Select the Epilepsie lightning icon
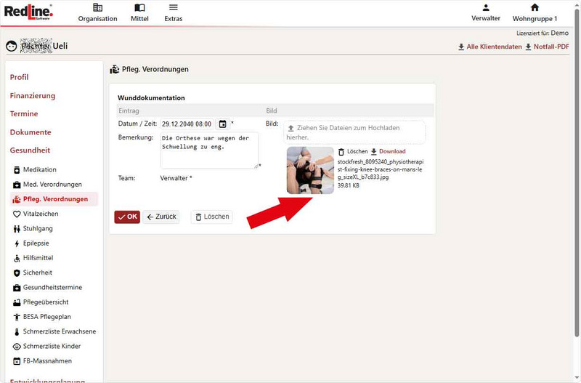This screenshot has height=383, width=581. 17,243
